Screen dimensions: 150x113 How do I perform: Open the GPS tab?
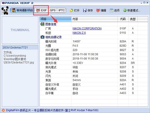click(x=52, y=11)
